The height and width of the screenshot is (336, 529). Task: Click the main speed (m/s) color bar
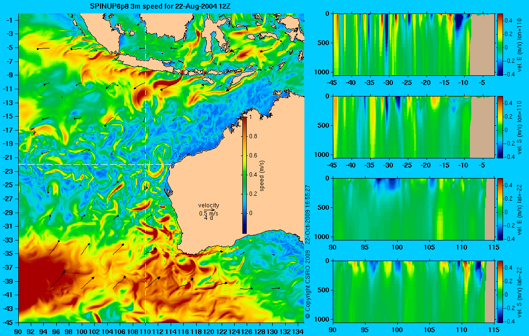pos(245,175)
